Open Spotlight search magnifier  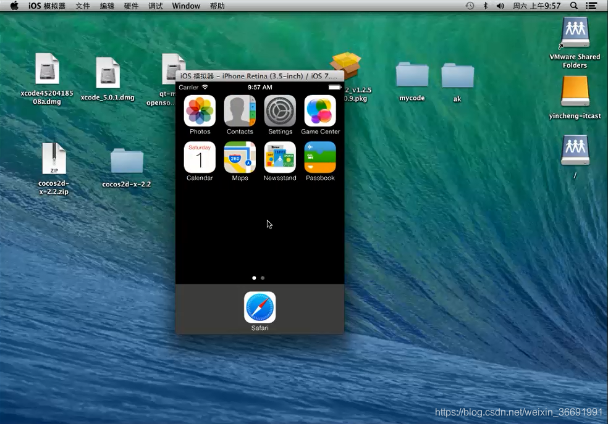pyautogui.click(x=574, y=6)
